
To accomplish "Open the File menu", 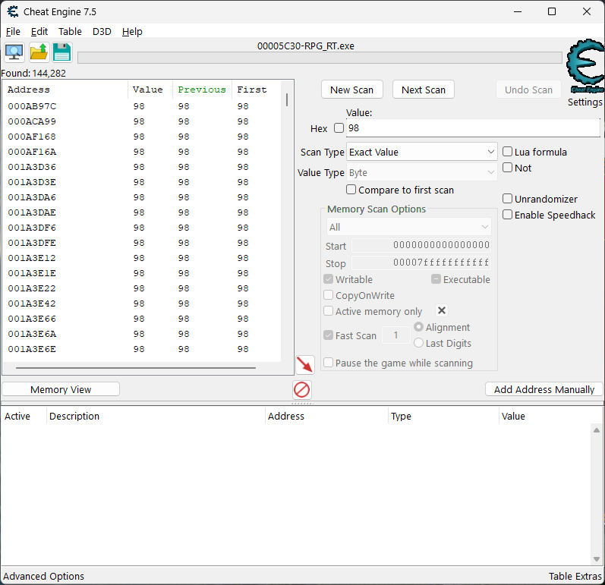I will tap(13, 32).
